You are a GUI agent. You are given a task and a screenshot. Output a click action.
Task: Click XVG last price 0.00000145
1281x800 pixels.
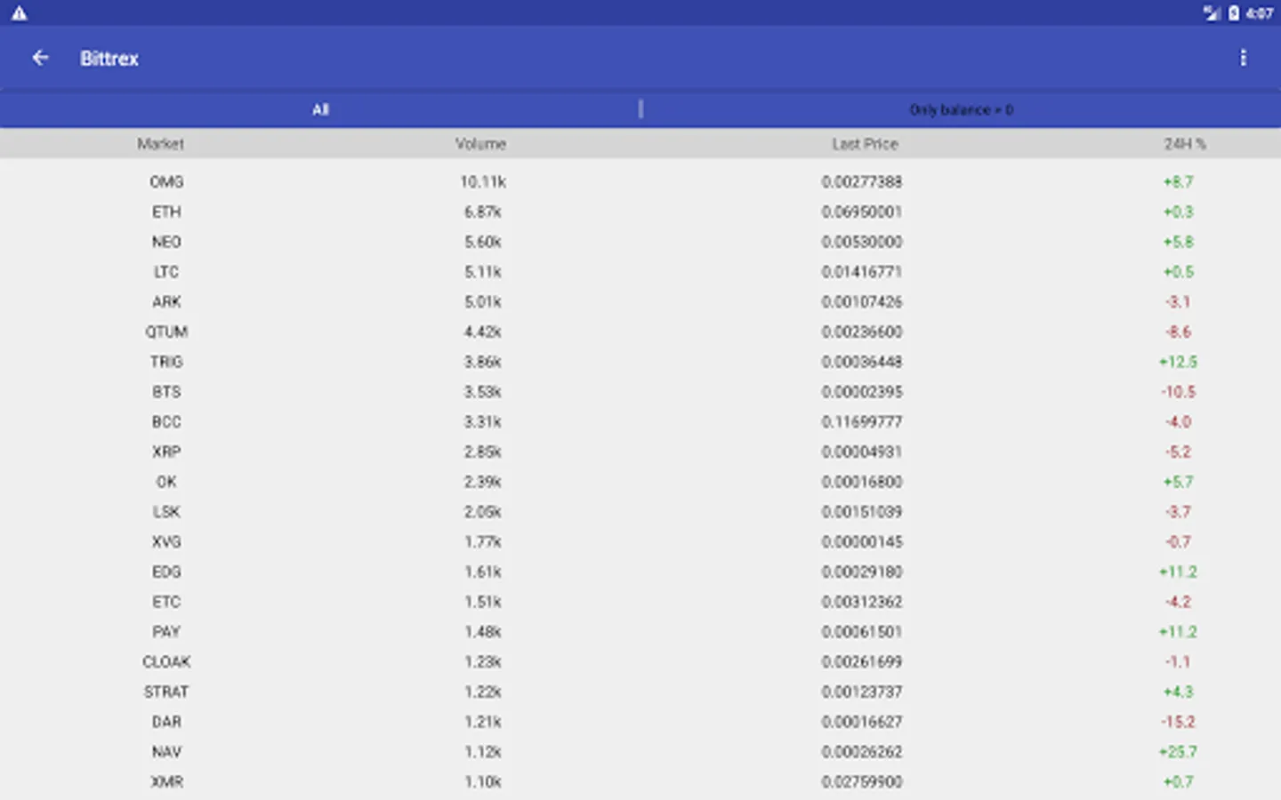tap(862, 541)
